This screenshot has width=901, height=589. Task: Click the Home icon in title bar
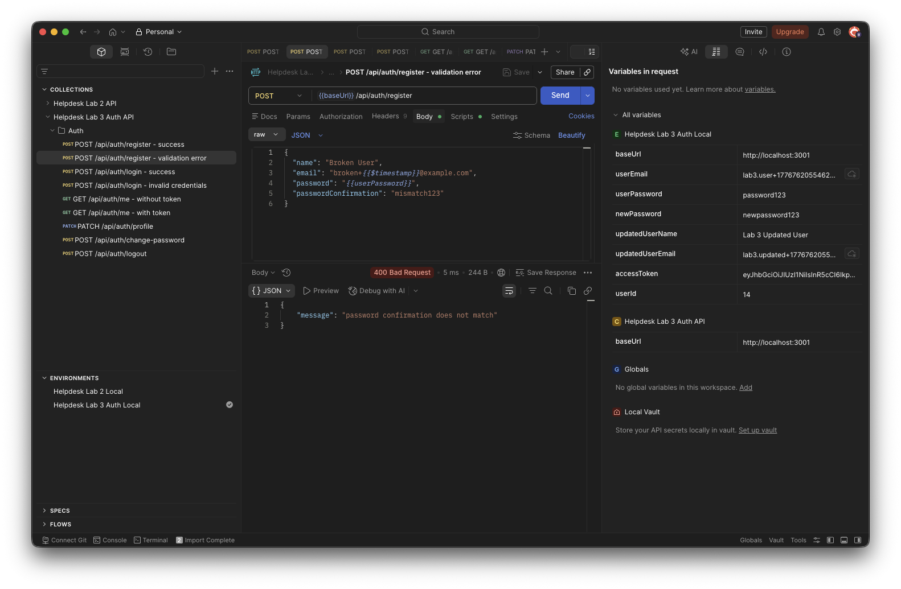coord(113,32)
